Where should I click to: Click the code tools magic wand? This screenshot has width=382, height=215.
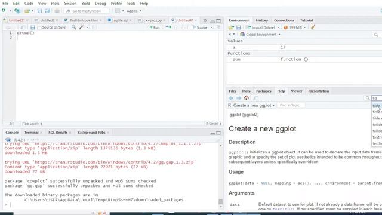(81, 27)
